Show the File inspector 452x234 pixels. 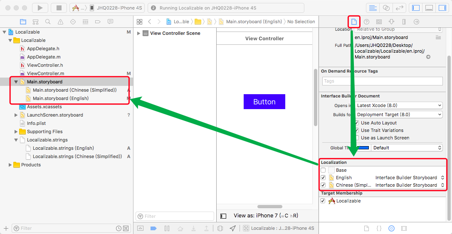click(354, 22)
